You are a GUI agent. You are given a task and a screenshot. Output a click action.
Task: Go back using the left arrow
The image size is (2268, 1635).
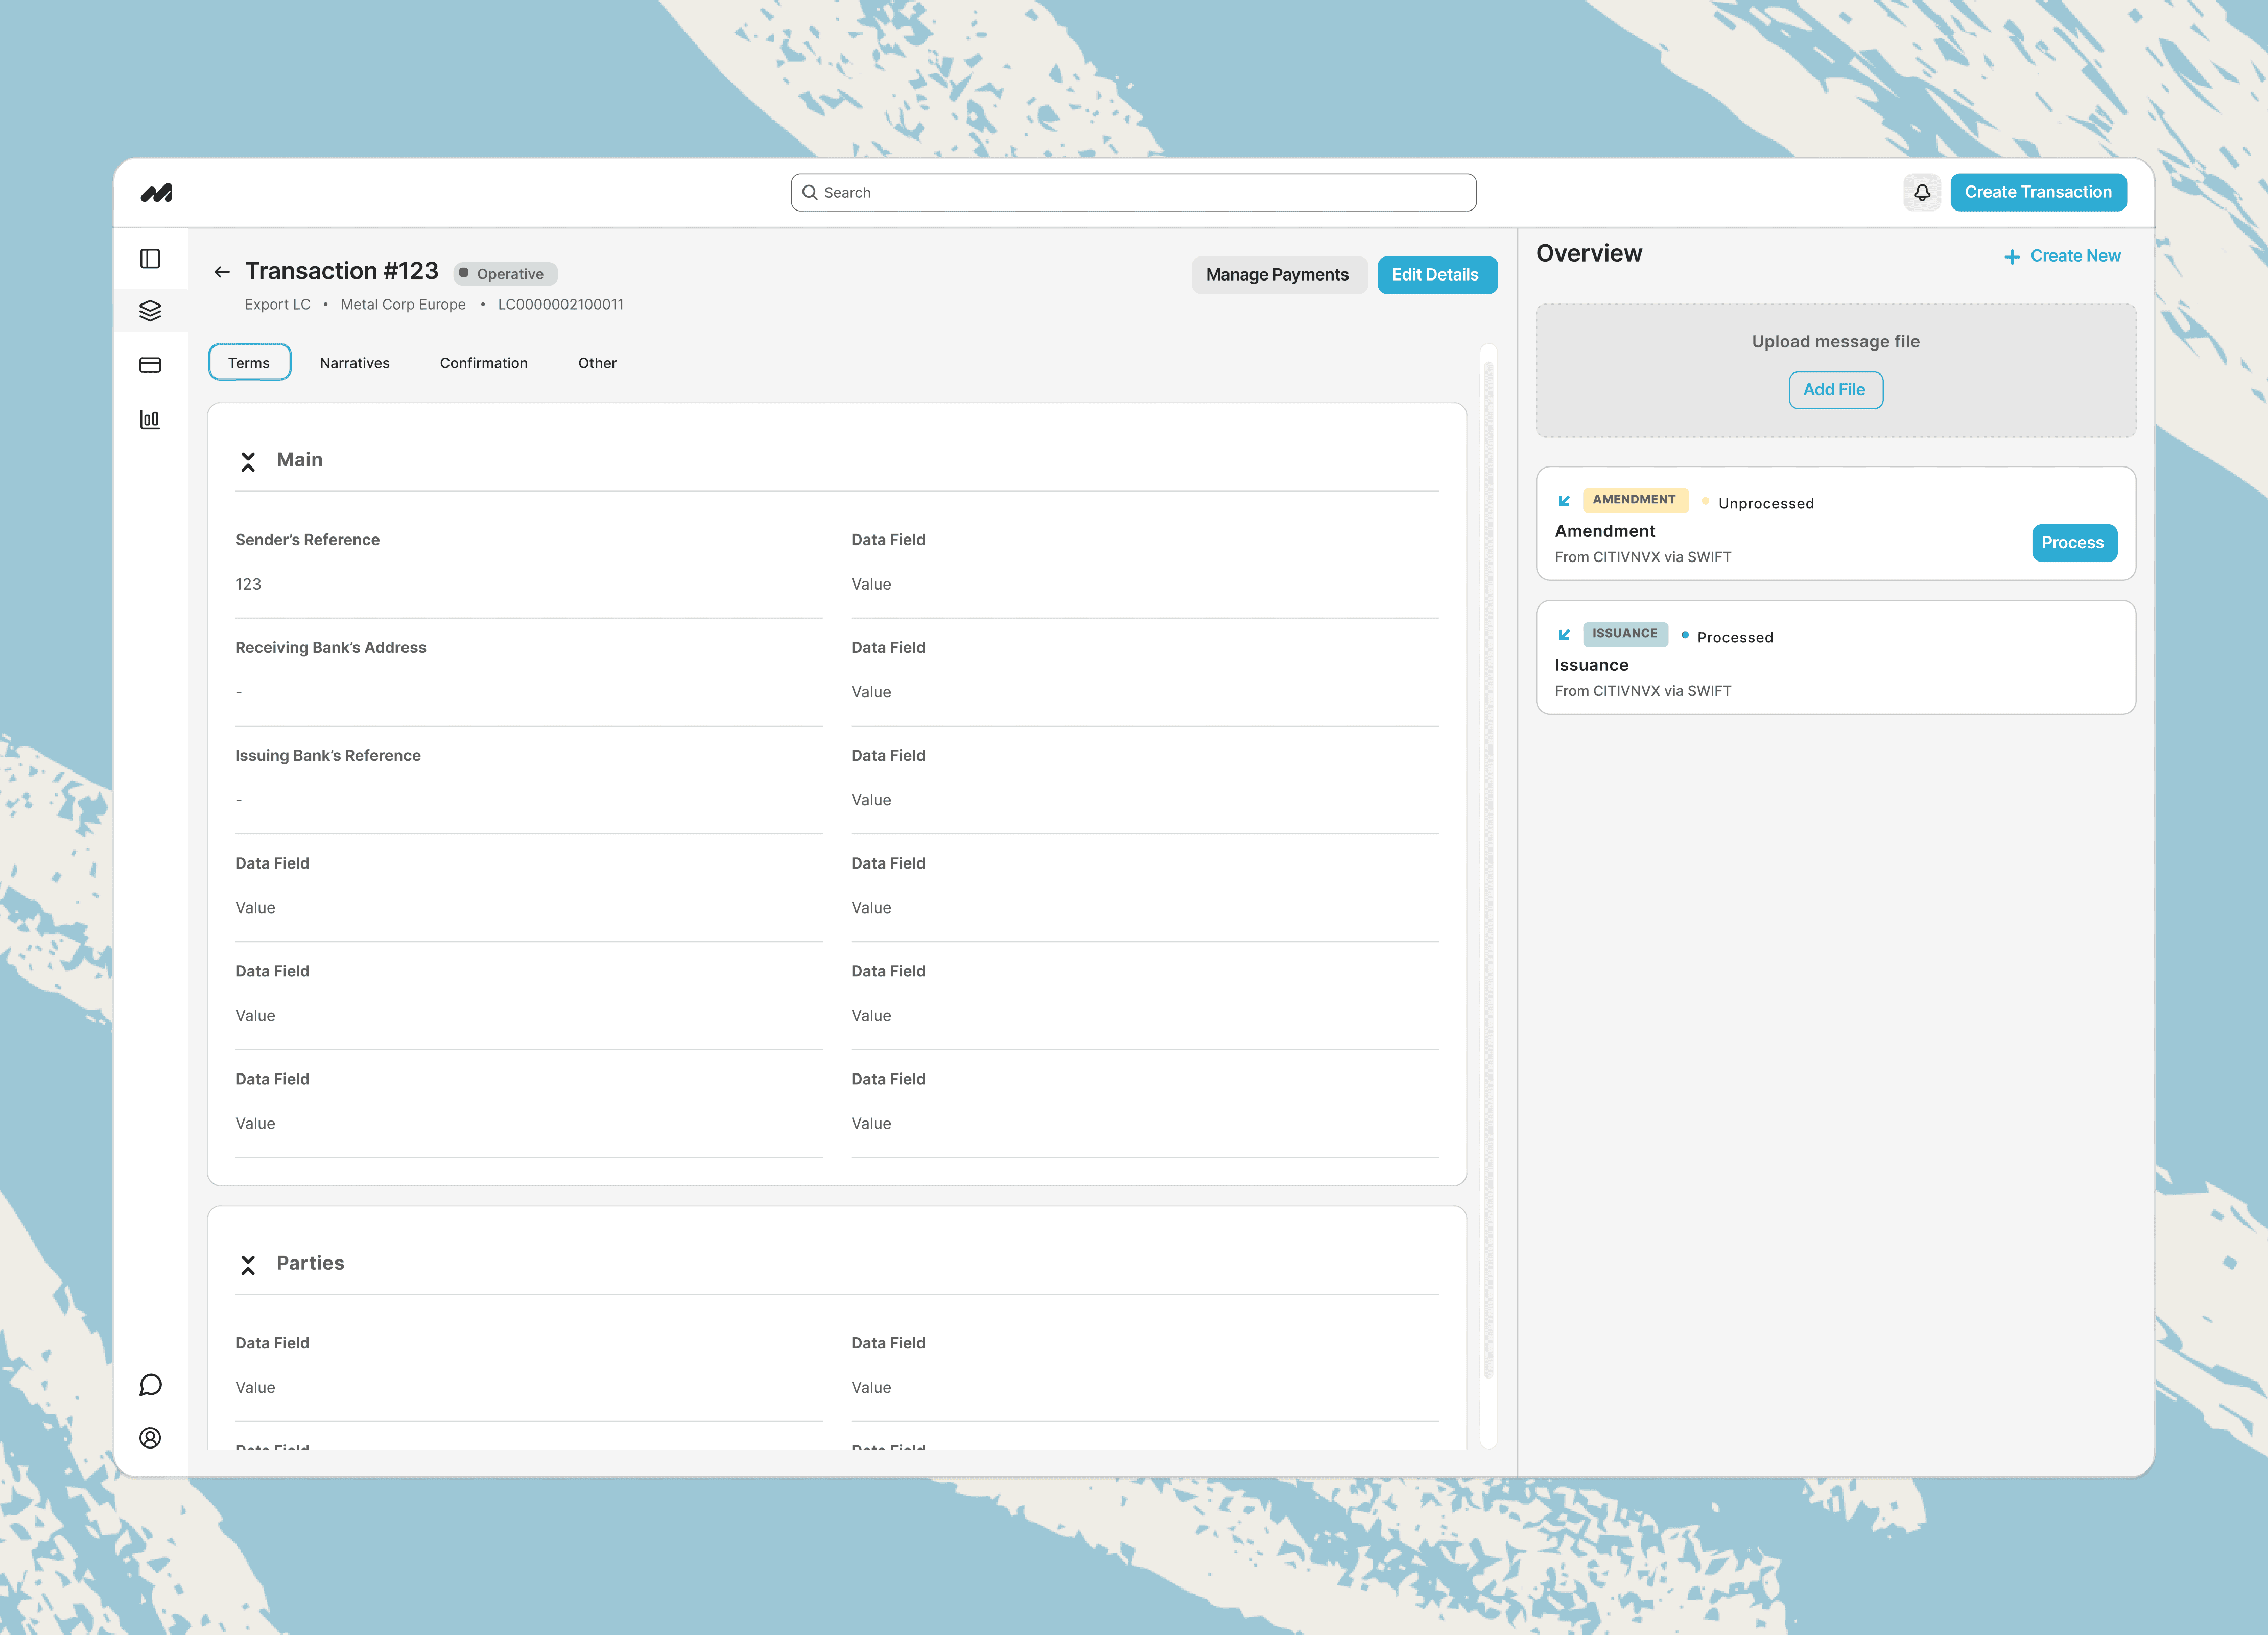[x=222, y=272]
